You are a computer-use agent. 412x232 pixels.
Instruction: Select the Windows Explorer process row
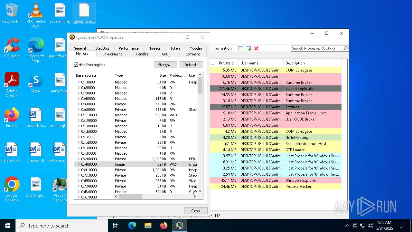pyautogui.click(x=276, y=180)
